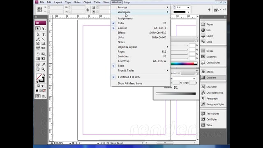
Task: Select the Type tool
Action: coord(44,35)
